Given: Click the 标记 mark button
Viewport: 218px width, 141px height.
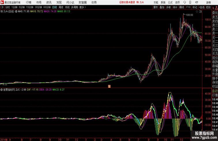Looking at the screenshot, I should tap(195, 7).
